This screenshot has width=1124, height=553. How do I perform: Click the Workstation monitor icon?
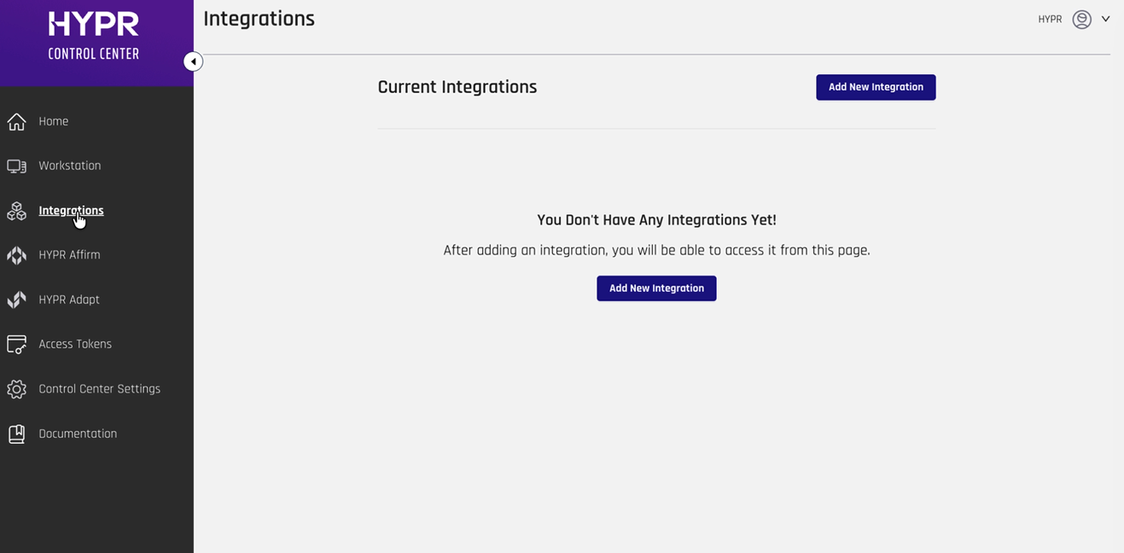click(16, 166)
